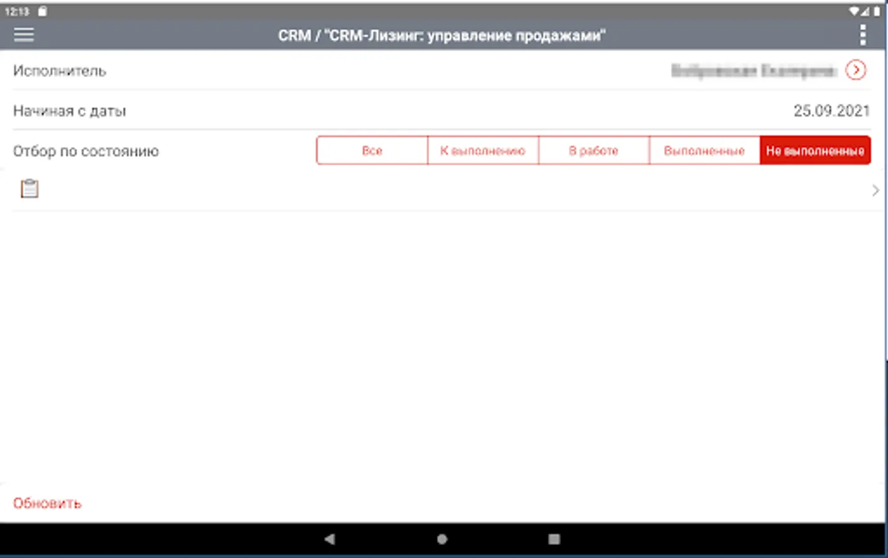Click the Отбор по состоянию label

pyautogui.click(x=86, y=151)
